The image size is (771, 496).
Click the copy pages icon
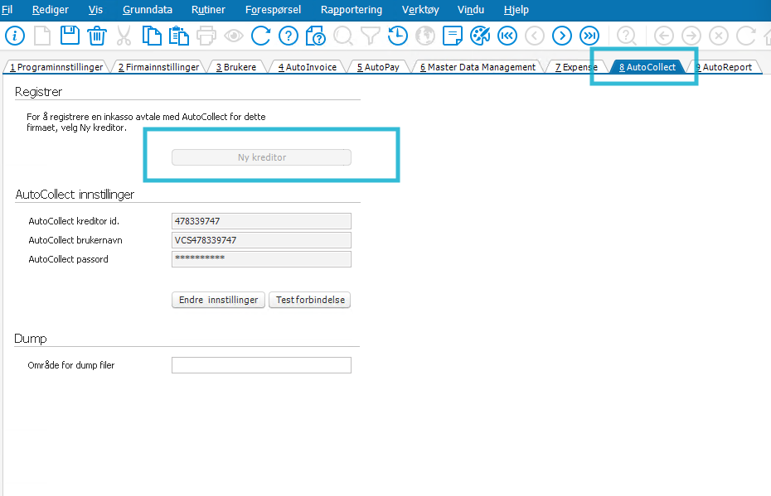click(x=152, y=36)
